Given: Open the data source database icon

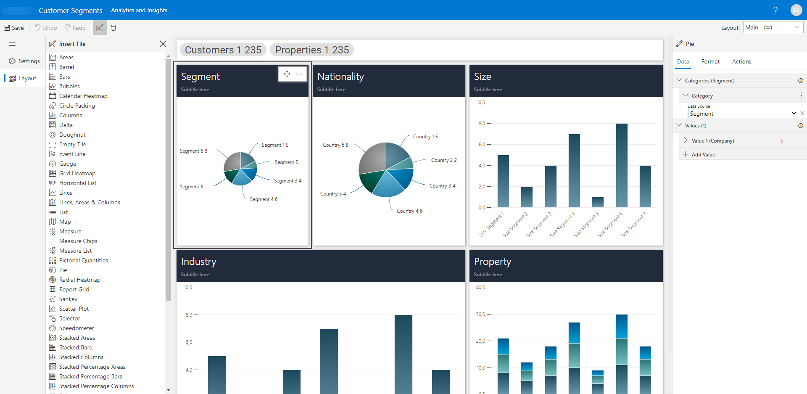Looking at the screenshot, I should pyautogui.click(x=113, y=28).
